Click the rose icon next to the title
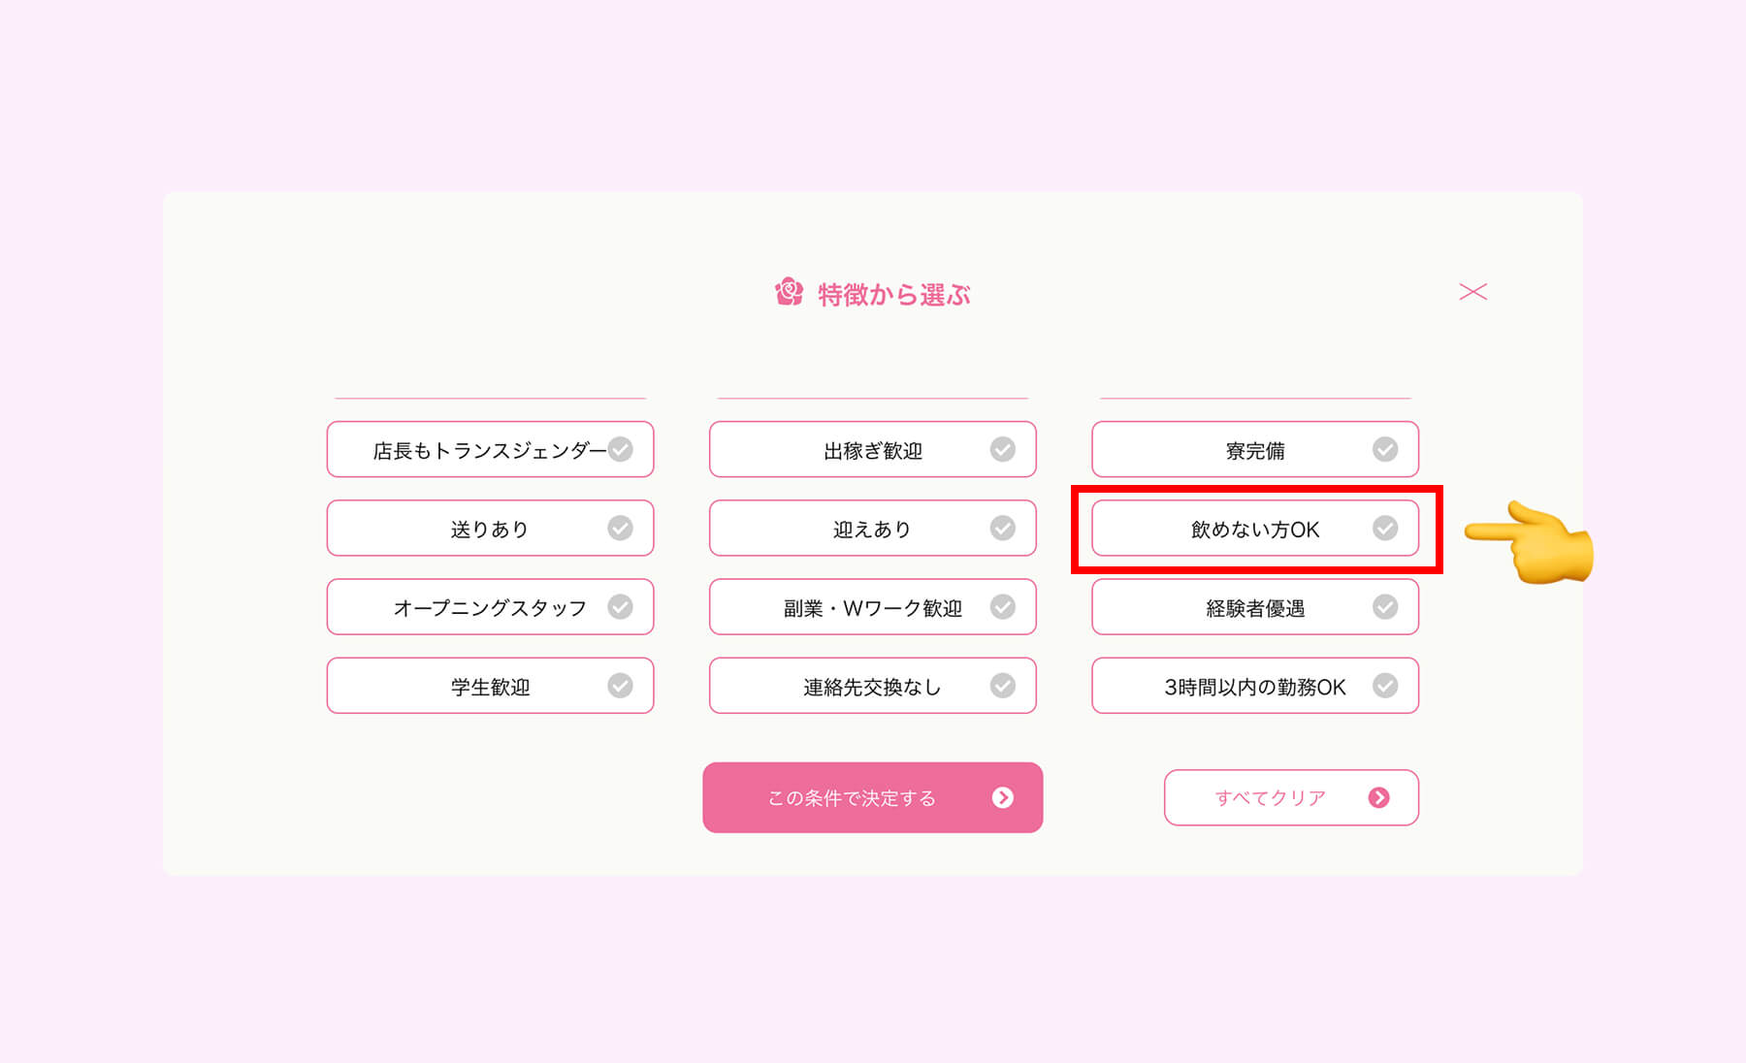 [789, 292]
